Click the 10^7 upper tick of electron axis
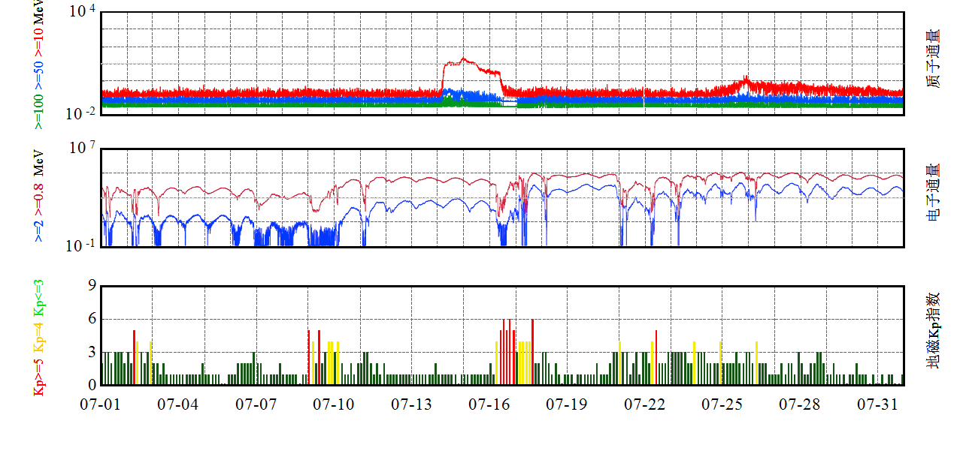The image size is (963, 472). 83,148
